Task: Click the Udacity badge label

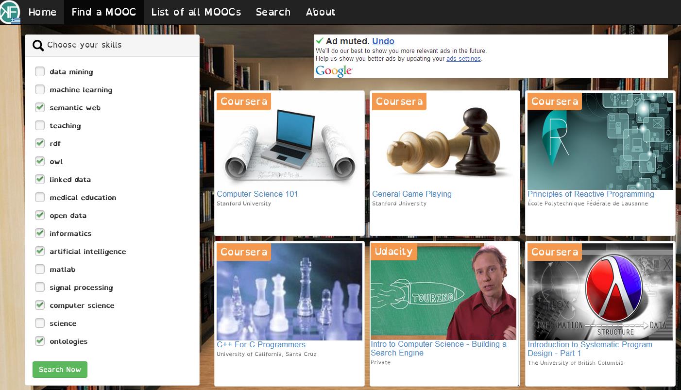Action: pyautogui.click(x=393, y=252)
